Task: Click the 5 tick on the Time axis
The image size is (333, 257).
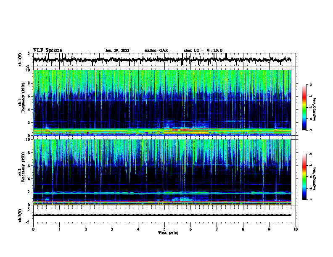Action: pyautogui.click(x=164, y=229)
